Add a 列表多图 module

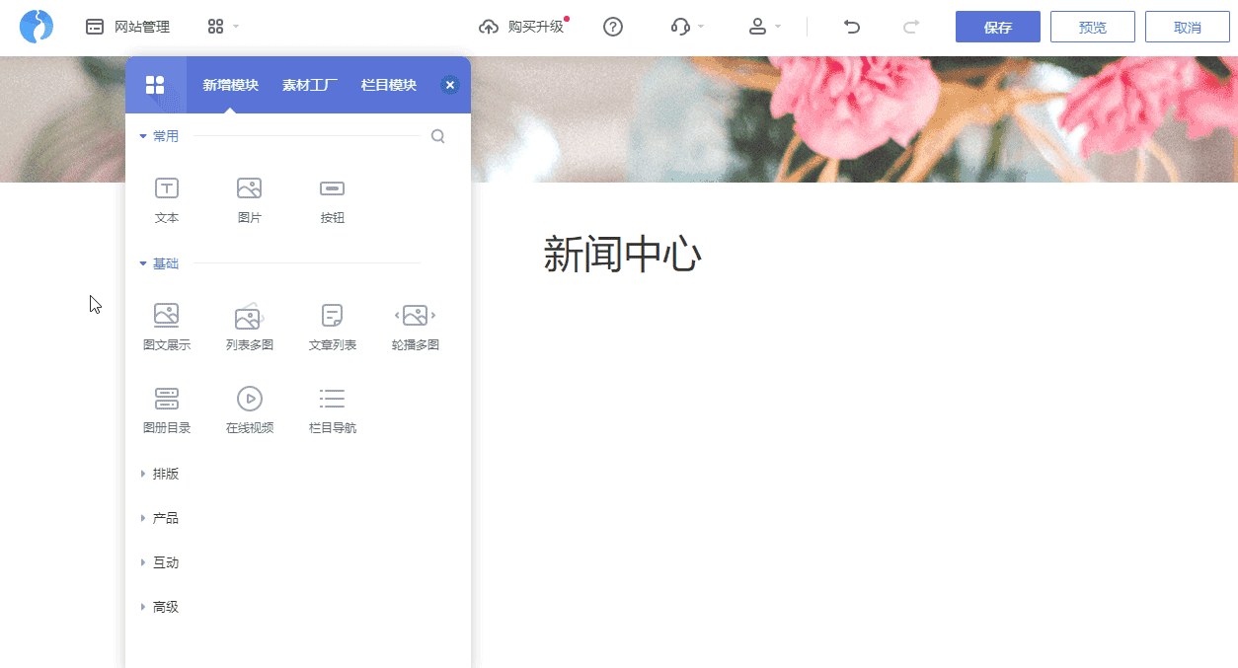click(x=250, y=328)
